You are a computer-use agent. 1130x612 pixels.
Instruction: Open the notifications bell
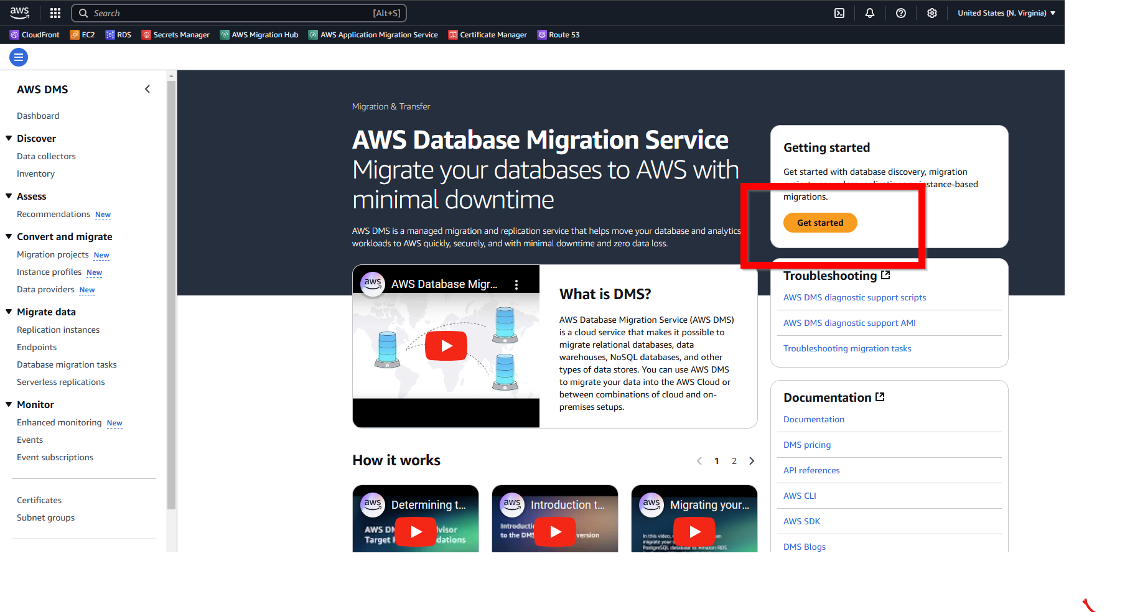click(870, 13)
